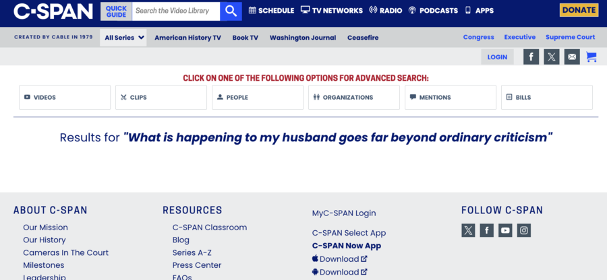
Task: Click the Login button
Action: (x=497, y=57)
